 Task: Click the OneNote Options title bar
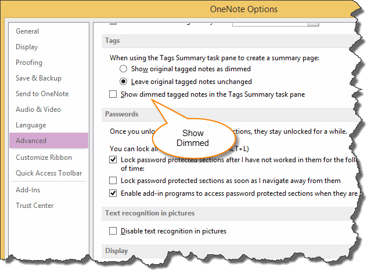point(244,9)
